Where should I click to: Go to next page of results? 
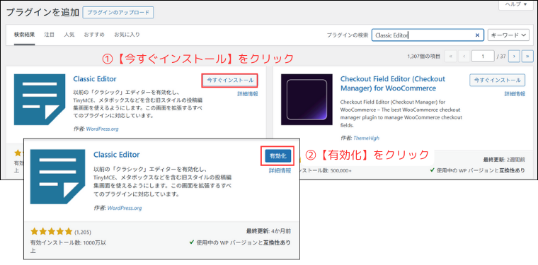coord(515,57)
